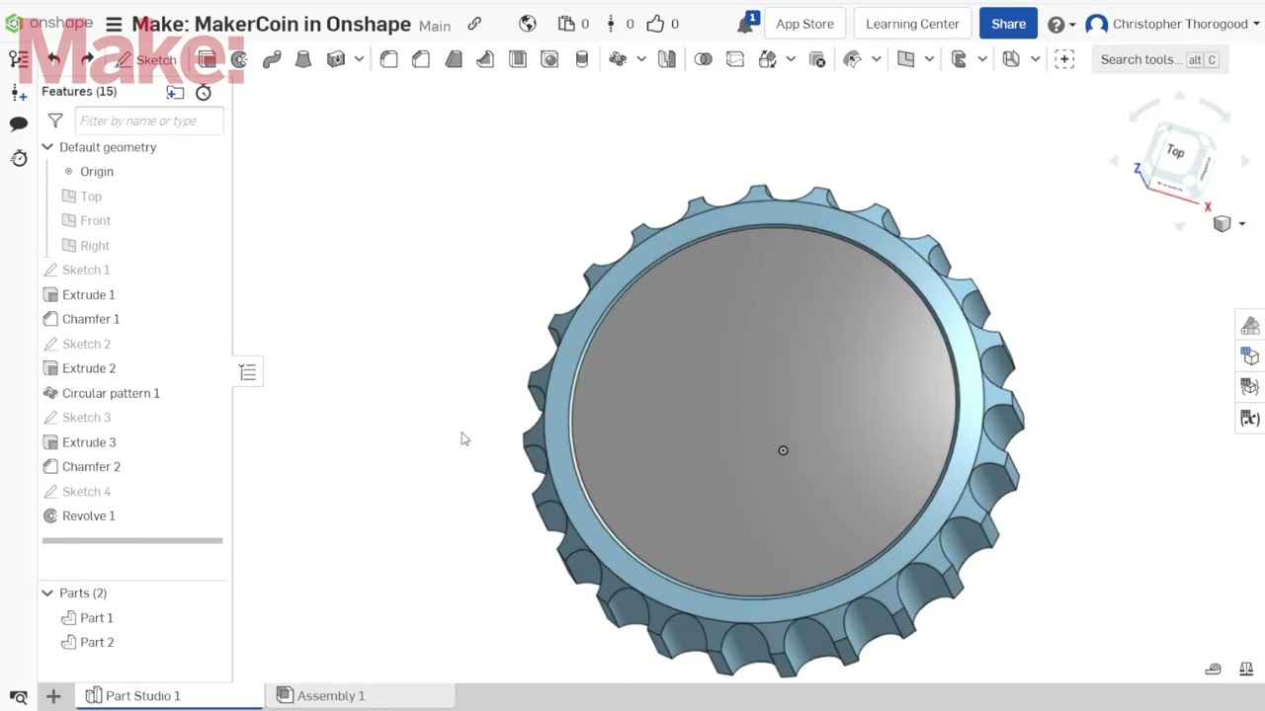Select the Plane tool

pos(905,59)
